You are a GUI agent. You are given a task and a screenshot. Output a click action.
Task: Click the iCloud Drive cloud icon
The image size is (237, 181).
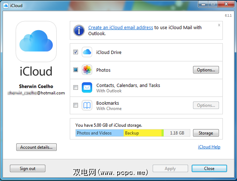pos(87,52)
